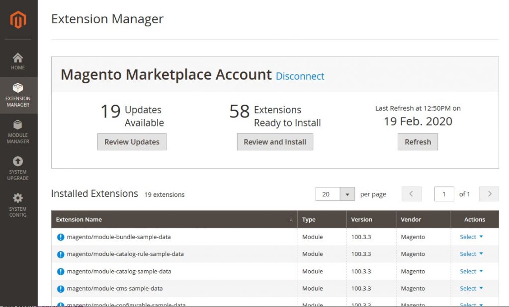Click the next page arrow
The width and height of the screenshot is (509, 307).
489,194
